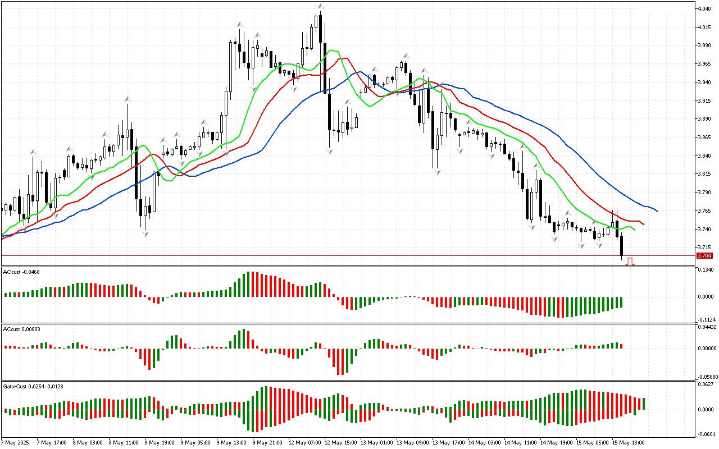Select the down fractal below the 12 May 15:00 drop
Screen dimensions: 719x449
tap(330, 152)
